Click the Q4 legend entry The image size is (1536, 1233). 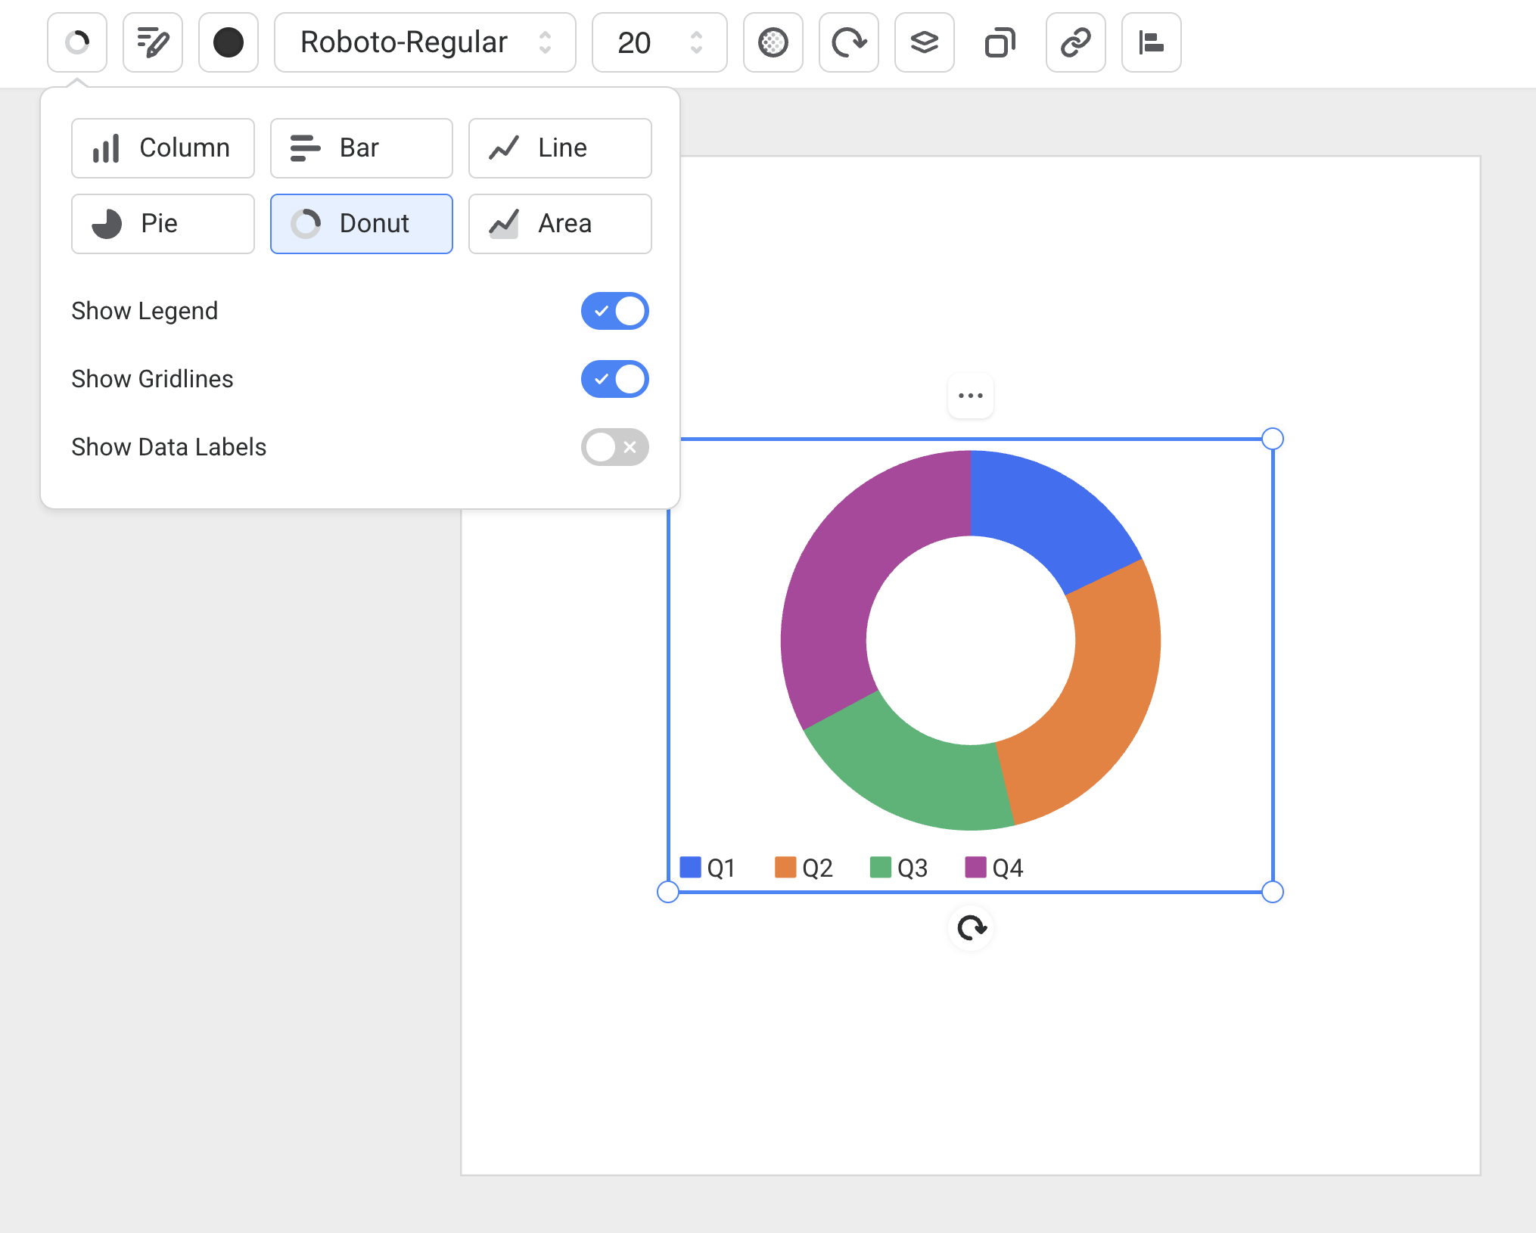(994, 868)
